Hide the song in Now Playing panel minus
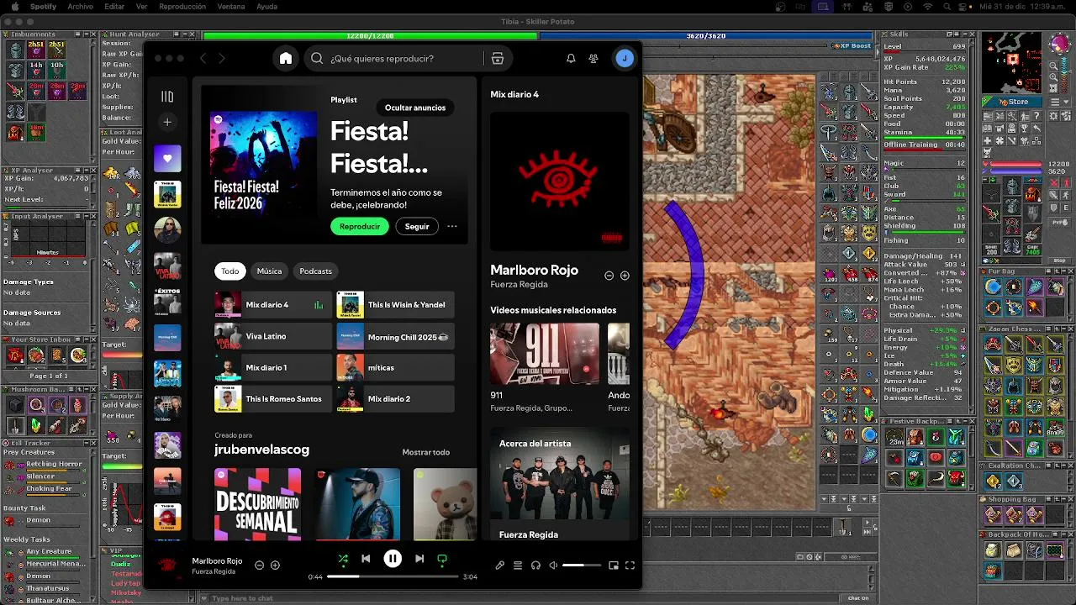 [609, 276]
